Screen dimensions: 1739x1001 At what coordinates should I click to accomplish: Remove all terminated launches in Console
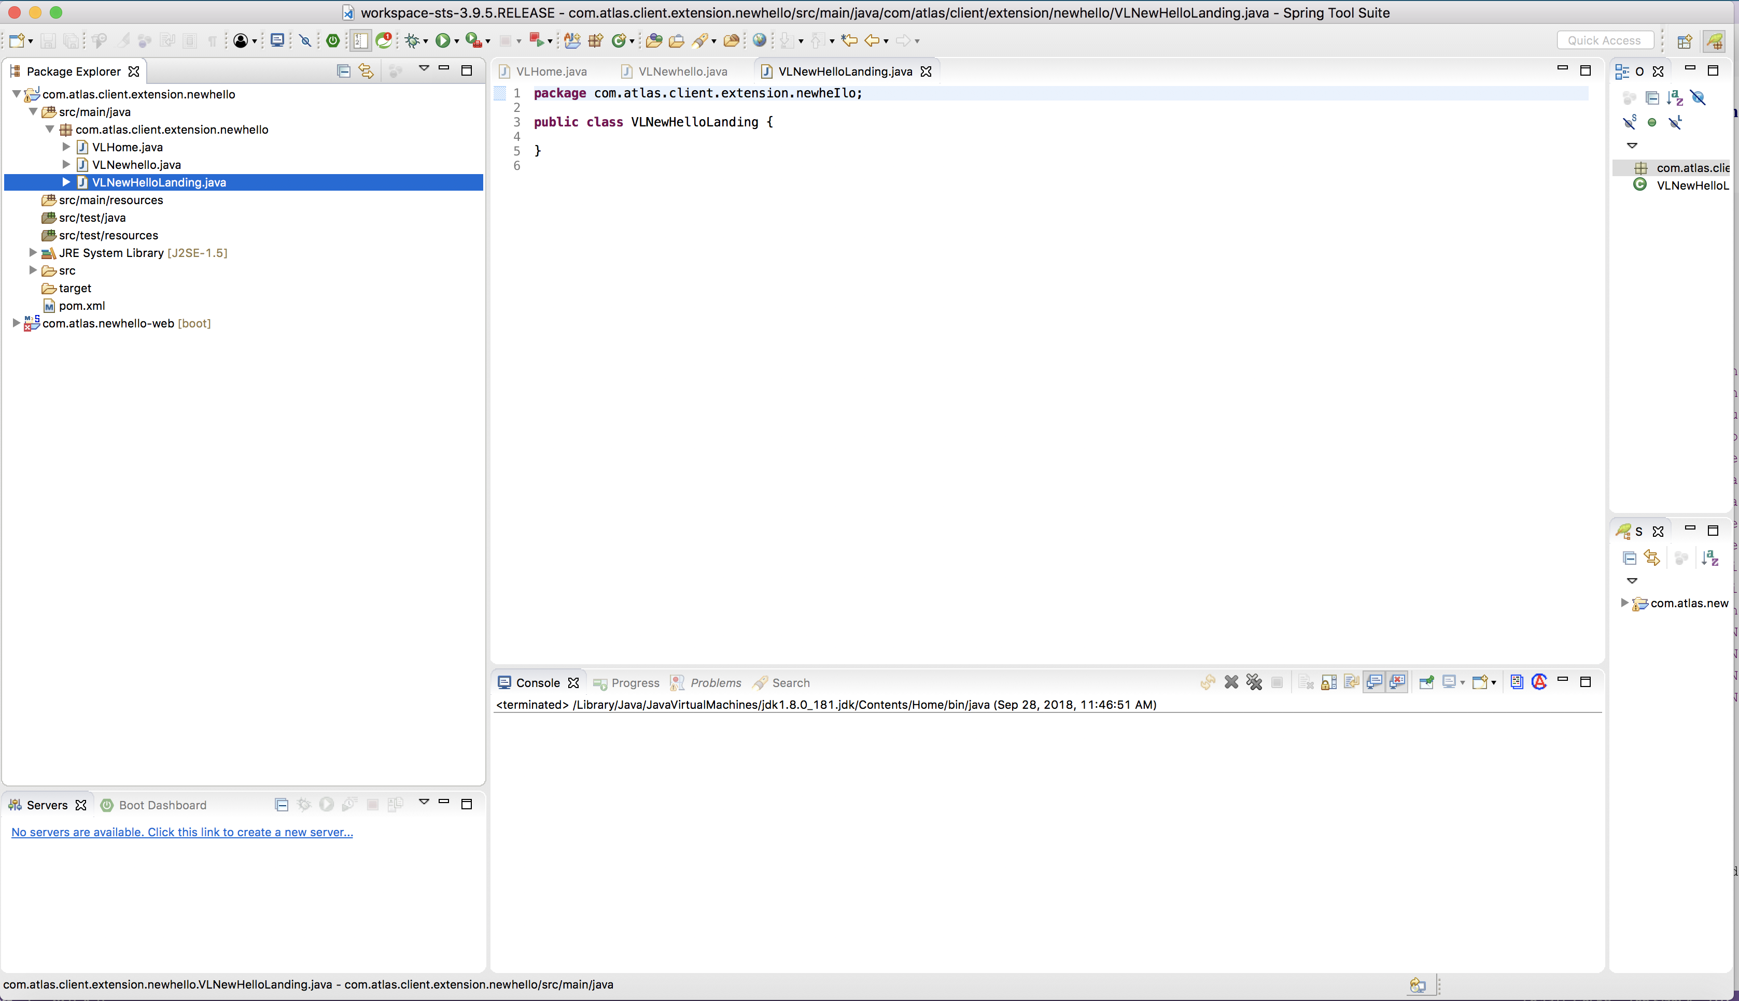[1254, 682]
